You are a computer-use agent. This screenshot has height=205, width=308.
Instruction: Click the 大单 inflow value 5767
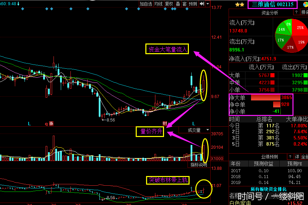tap(264, 75)
